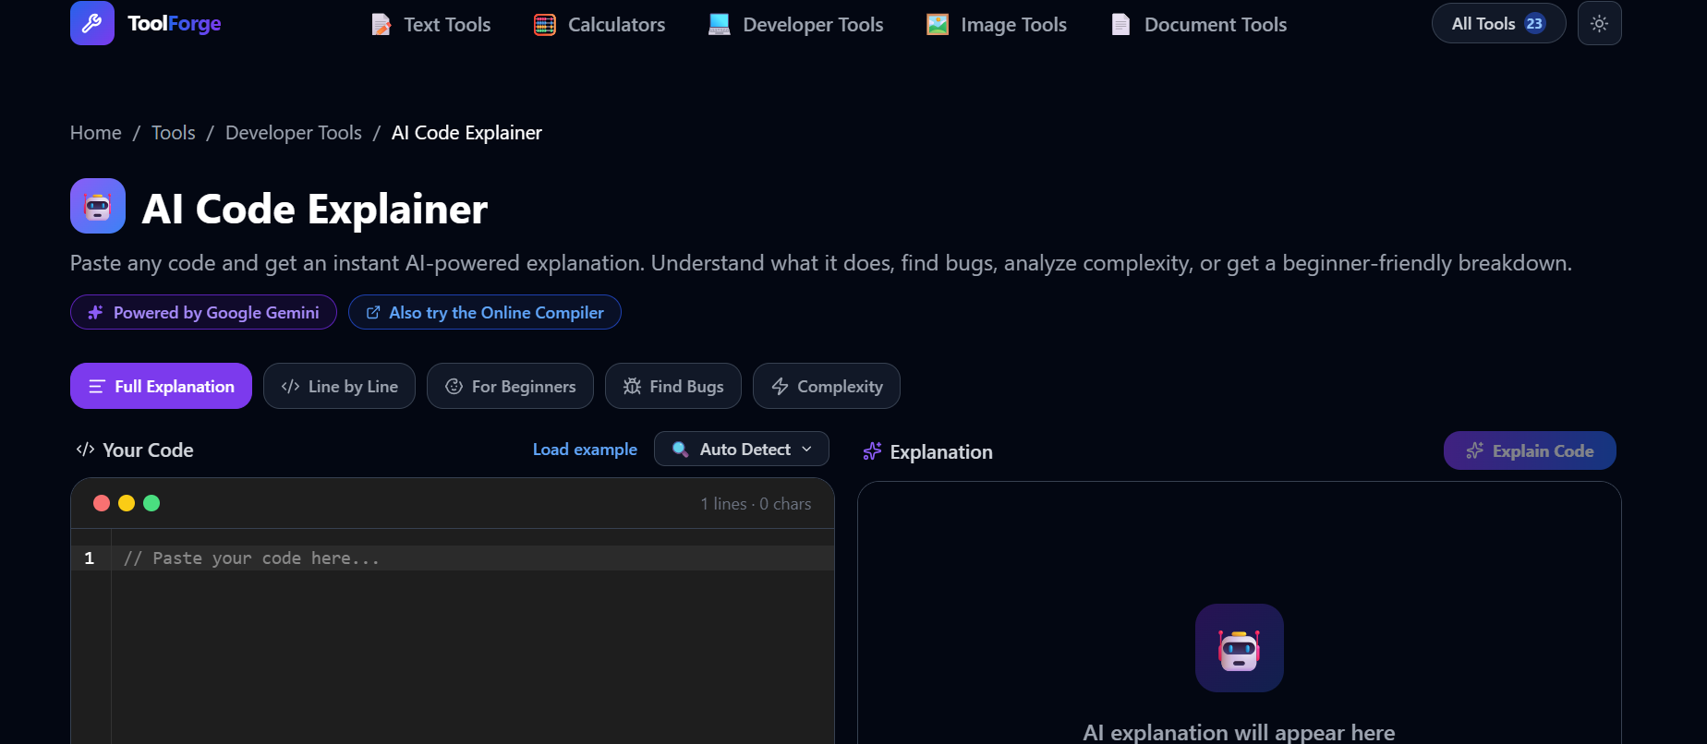
Task: Click the chevron arrow of Auto Detect
Action: pyautogui.click(x=806, y=449)
